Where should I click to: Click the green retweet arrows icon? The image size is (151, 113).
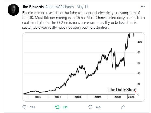click(x=57, y=107)
